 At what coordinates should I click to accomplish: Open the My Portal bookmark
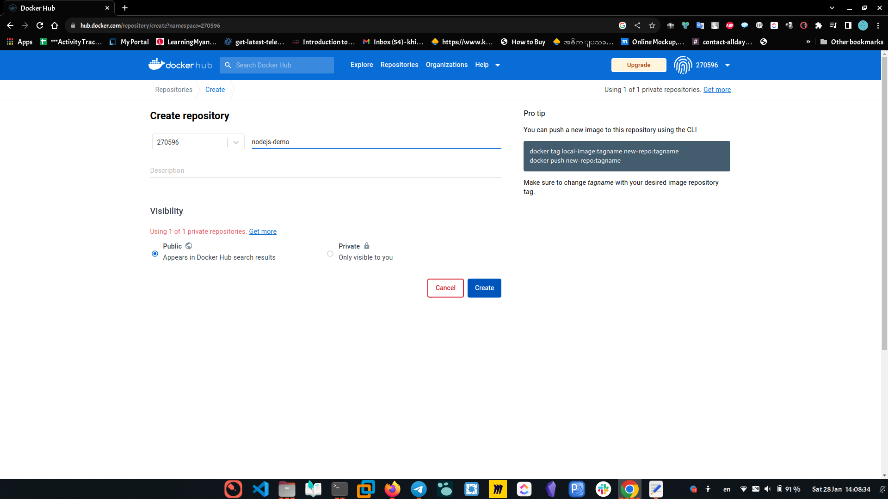pyautogui.click(x=129, y=42)
